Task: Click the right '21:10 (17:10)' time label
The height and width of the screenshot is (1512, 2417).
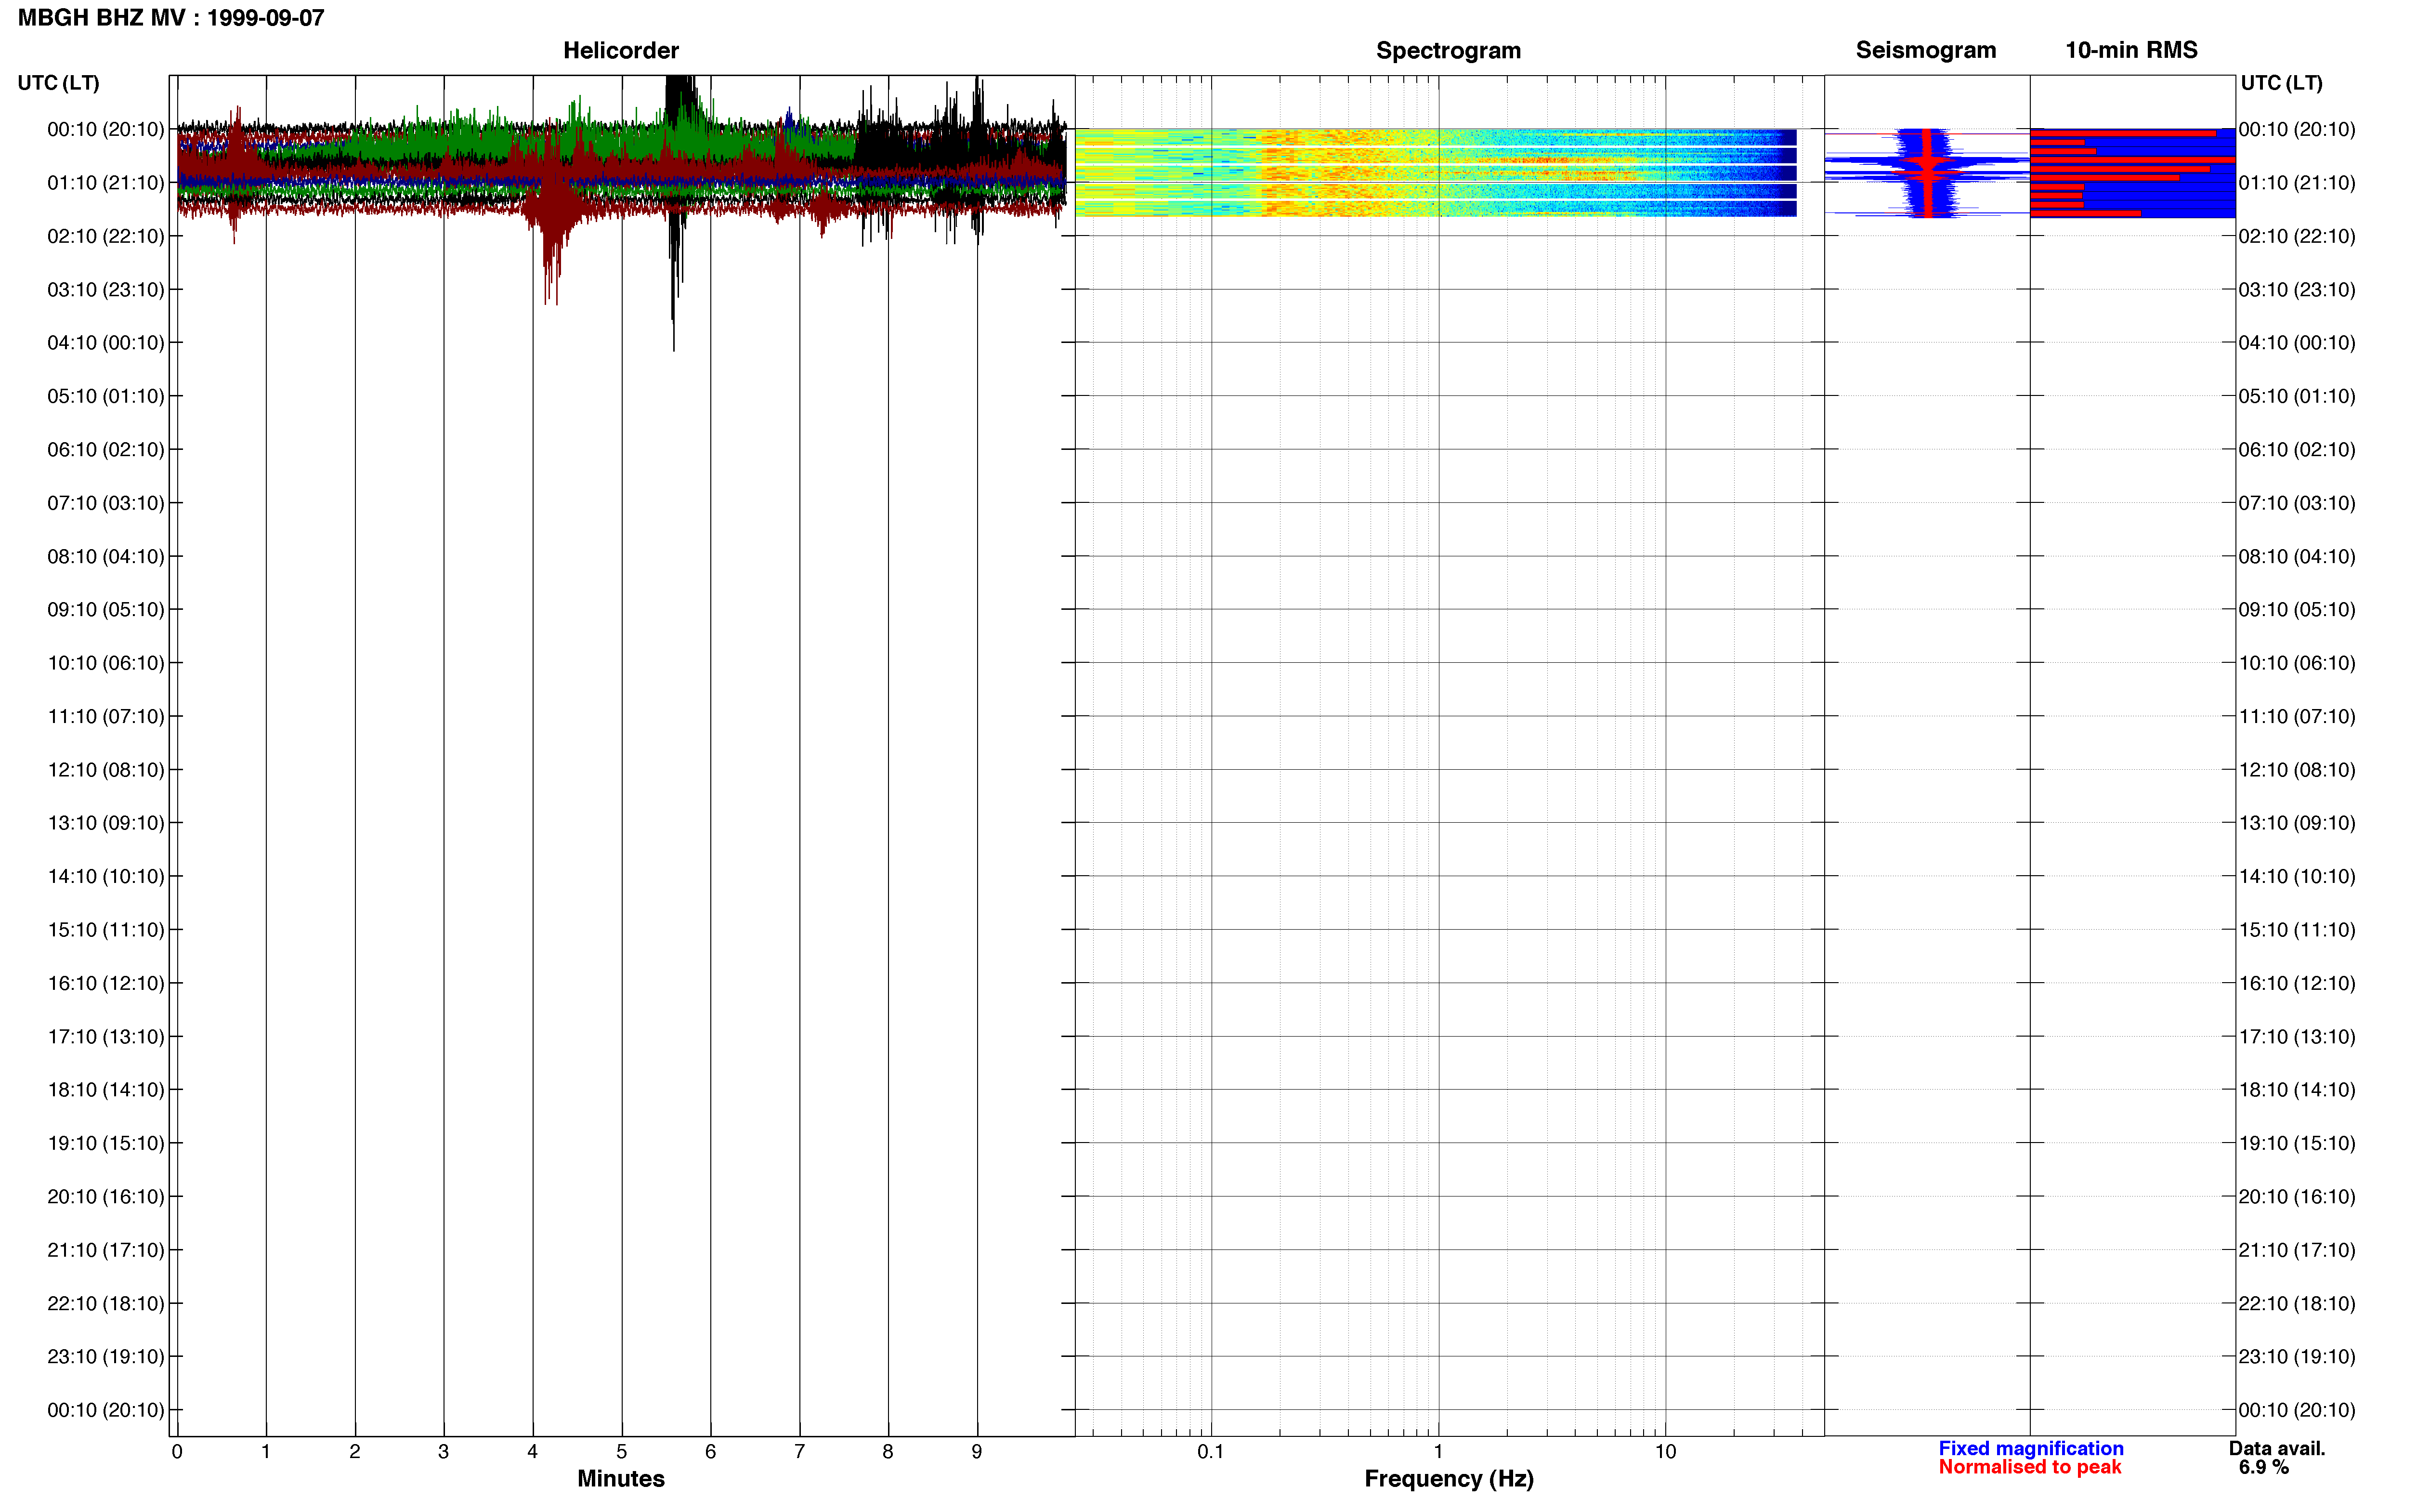Action: tap(2297, 1250)
